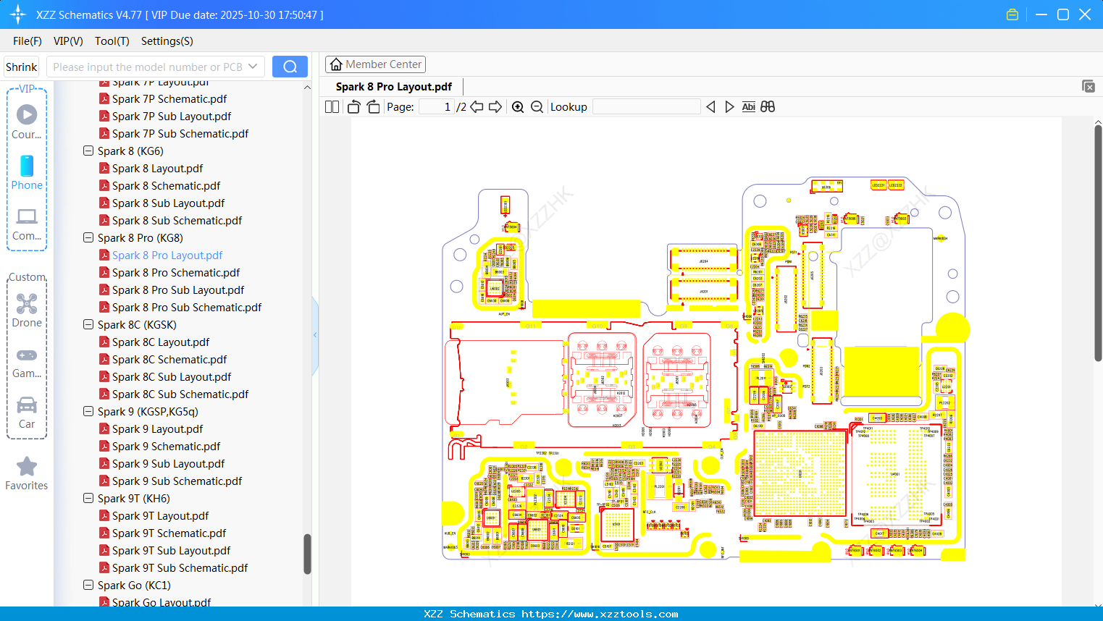This screenshot has height=621, width=1103.
Task: Collapse the Spark 9T (KH6) tree node
Action: coord(88,498)
